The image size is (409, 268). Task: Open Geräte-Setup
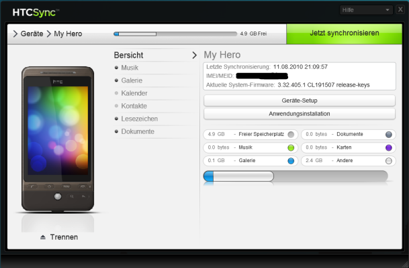pos(300,100)
